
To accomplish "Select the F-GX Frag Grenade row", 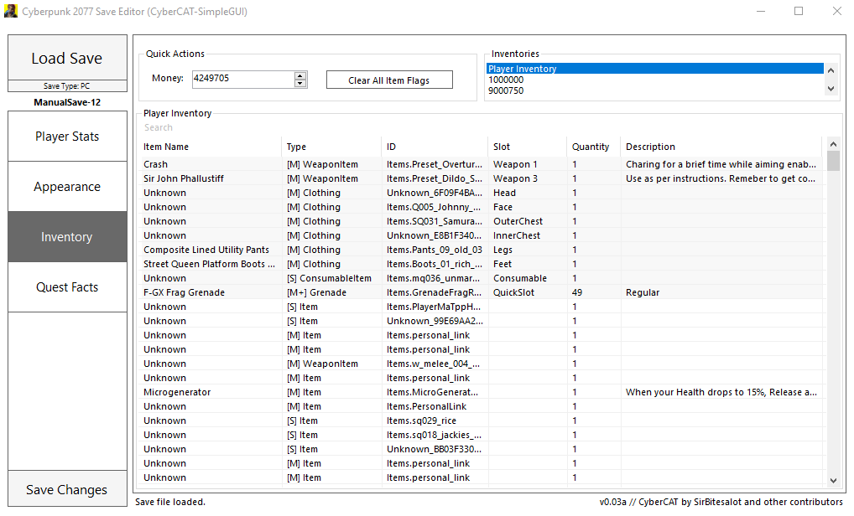I will coord(184,292).
